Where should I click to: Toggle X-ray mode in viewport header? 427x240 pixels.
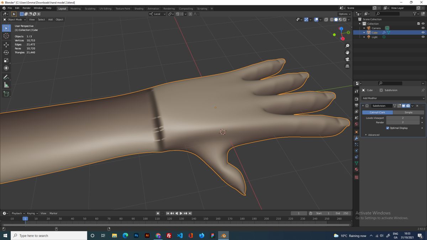(326, 20)
